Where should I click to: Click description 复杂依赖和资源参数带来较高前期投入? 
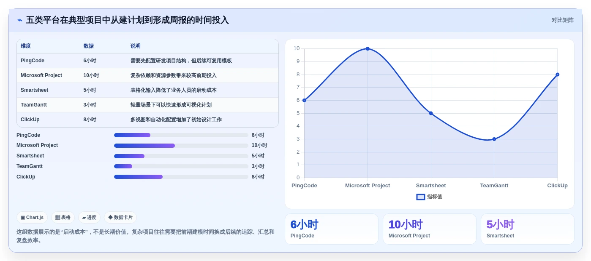tap(174, 75)
